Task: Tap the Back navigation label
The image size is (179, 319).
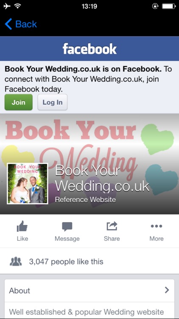Action: click(x=26, y=24)
